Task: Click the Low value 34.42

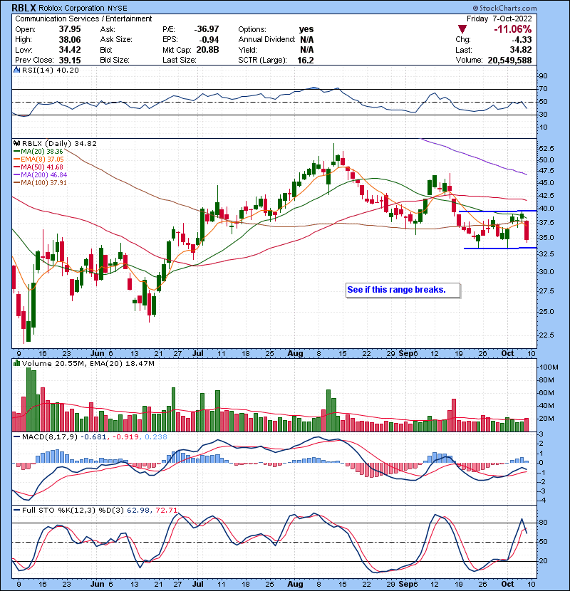Action: click(x=70, y=50)
